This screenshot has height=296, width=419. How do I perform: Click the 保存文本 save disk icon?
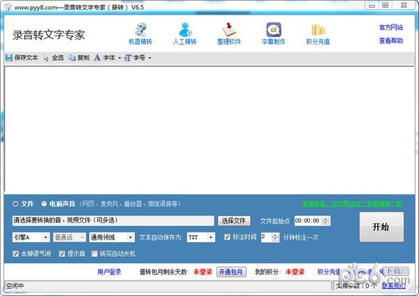tap(9, 58)
